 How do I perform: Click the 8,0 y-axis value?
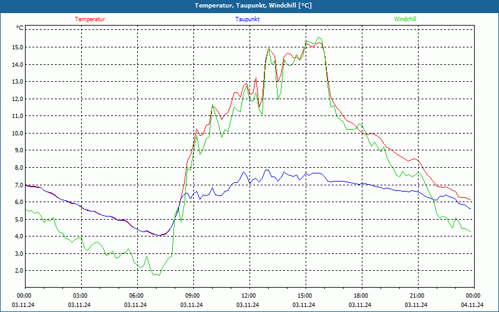pos(19,167)
